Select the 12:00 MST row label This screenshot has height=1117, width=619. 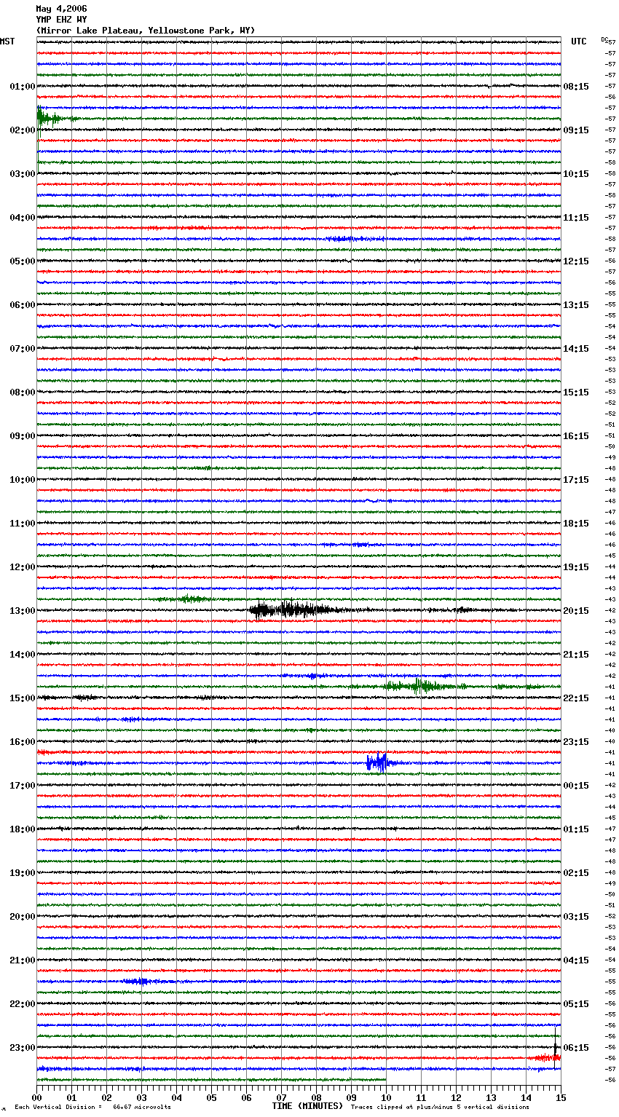pyautogui.click(x=23, y=567)
